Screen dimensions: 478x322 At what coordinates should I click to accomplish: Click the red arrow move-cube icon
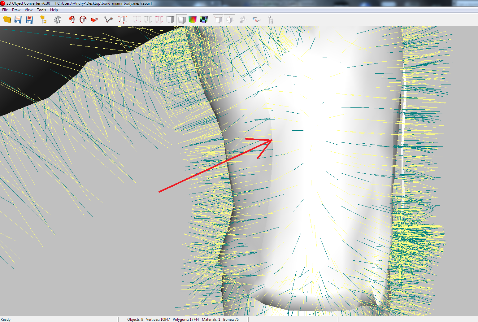click(x=94, y=20)
